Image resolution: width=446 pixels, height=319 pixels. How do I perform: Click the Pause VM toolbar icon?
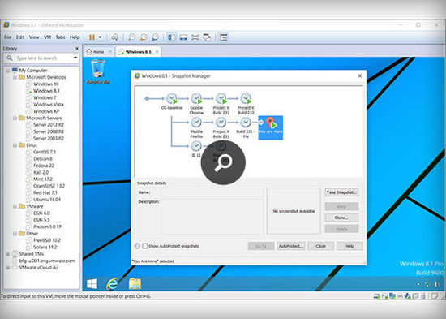tap(92, 37)
